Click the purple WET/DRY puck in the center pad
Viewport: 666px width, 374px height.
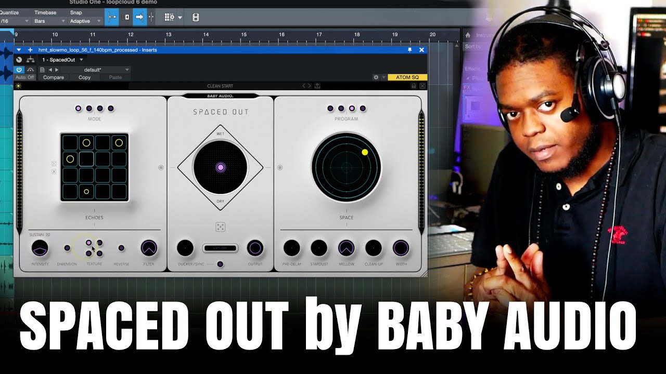point(220,167)
